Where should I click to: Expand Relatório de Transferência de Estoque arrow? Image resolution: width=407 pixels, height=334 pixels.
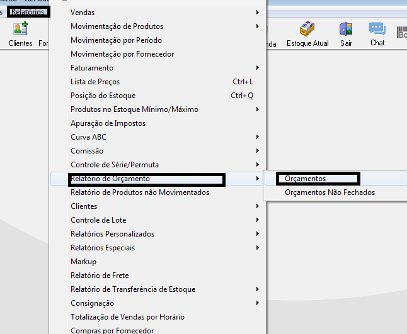258,289
